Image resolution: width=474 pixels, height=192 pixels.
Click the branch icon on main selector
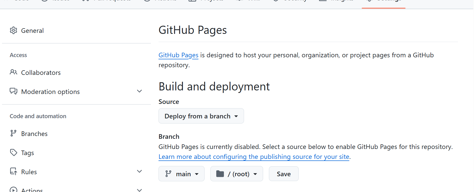tap(168, 174)
